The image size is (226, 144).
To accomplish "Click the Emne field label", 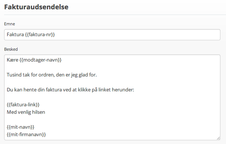I will click(x=10, y=24).
